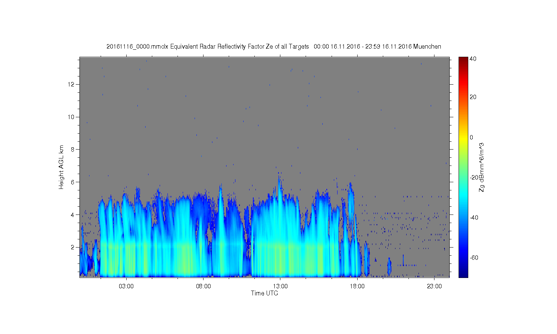This screenshot has height=334, width=557.
Task: Click the colorbar label '20' near orange
Action: click(x=473, y=97)
